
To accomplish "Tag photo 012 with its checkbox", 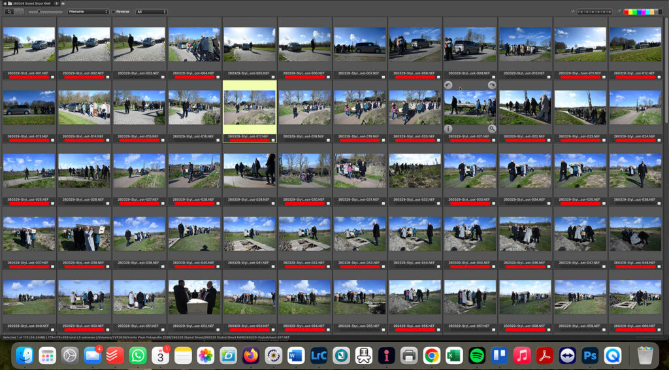I will (x=659, y=77).
